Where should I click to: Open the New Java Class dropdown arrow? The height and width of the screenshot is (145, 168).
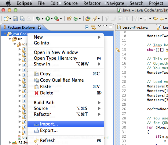tap(80, 19)
